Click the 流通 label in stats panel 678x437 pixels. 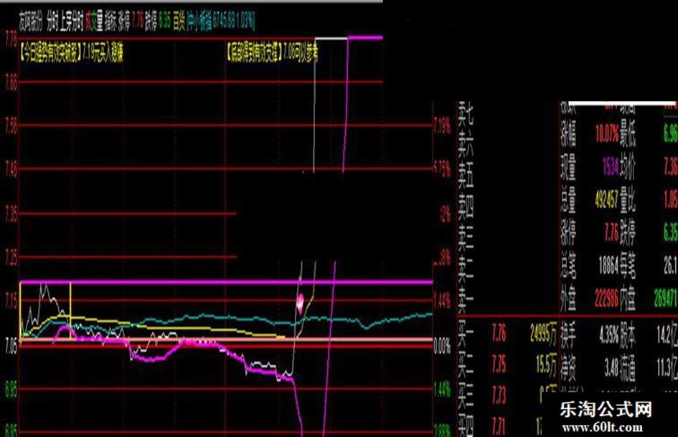(629, 368)
